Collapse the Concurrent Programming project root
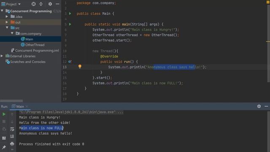Image resolution: width=270 pixels, height=152 pixels. tap(2, 11)
